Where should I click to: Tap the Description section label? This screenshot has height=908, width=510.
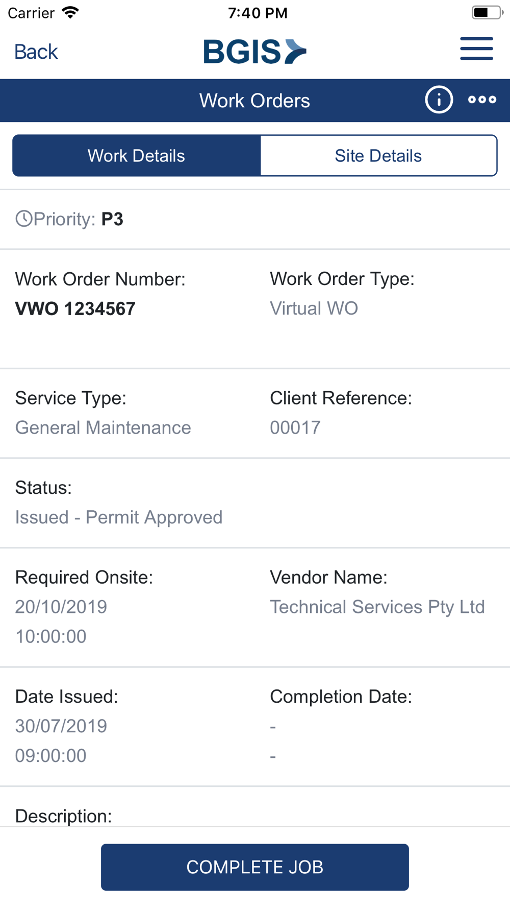(63, 816)
